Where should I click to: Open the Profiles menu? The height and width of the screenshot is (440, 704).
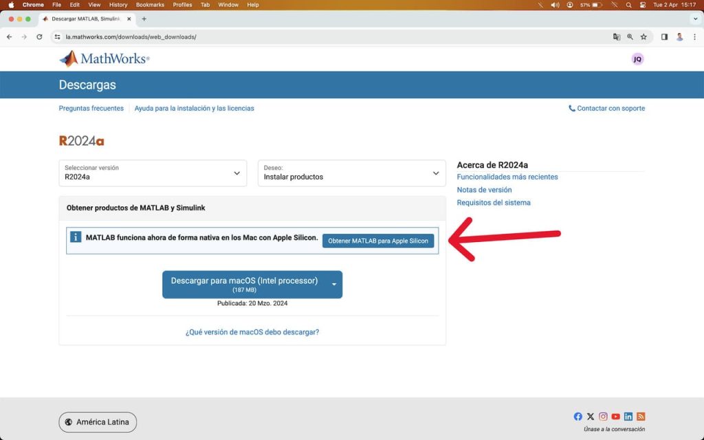point(182,5)
